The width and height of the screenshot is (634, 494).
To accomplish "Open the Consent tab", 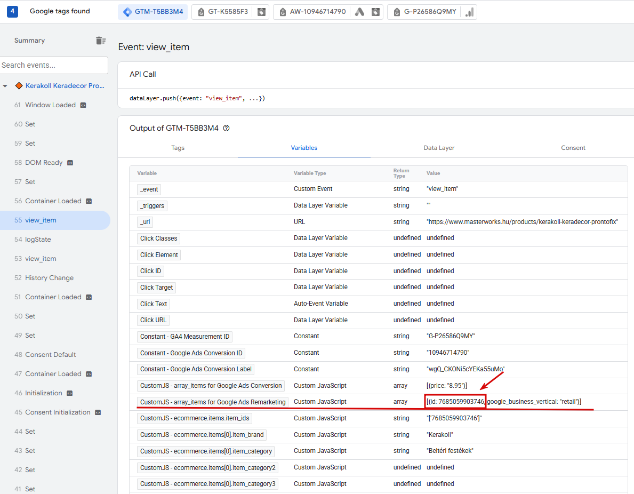I will tap(573, 148).
